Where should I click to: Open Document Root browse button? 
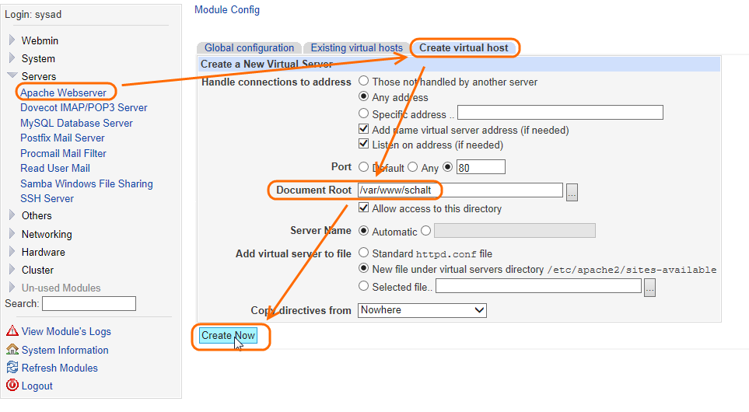[x=572, y=191]
